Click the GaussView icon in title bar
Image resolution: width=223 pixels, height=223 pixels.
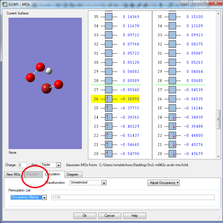pos(5,4)
